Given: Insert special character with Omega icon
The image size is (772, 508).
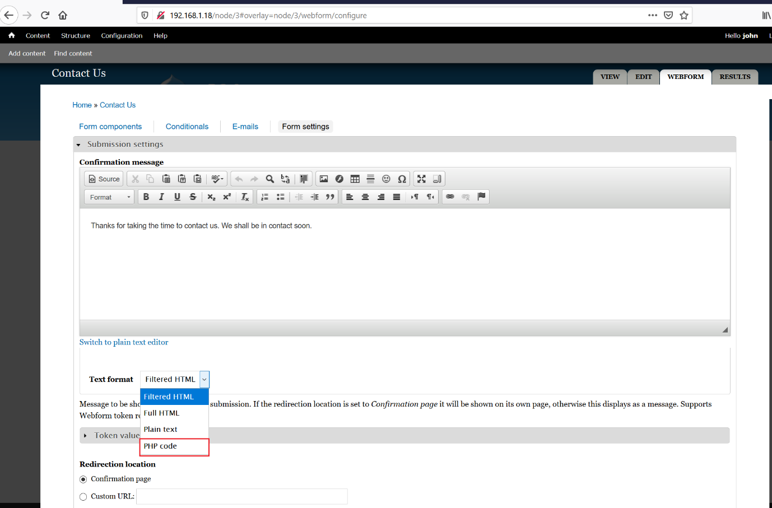Looking at the screenshot, I should tap(402, 179).
